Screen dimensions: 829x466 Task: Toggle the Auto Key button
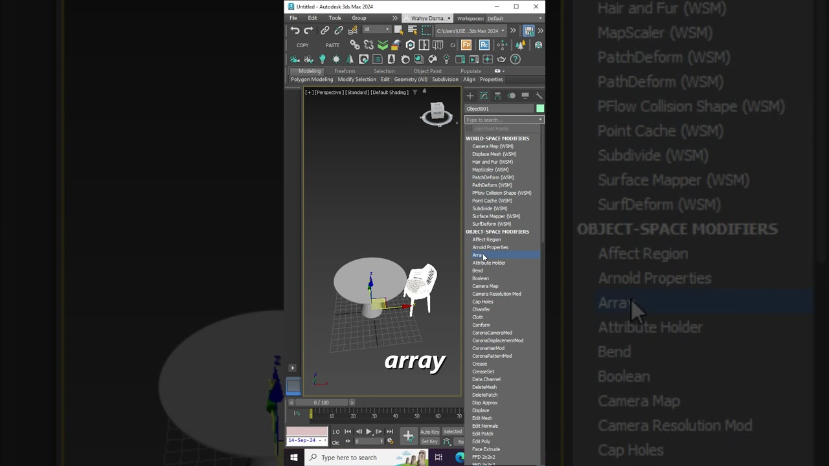point(429,432)
